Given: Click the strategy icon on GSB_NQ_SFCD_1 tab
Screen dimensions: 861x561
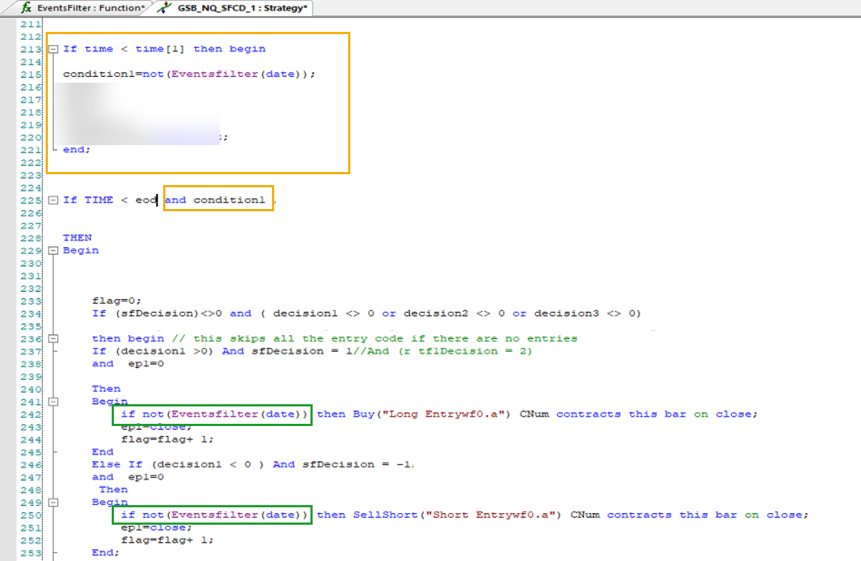Looking at the screenshot, I should (x=165, y=7).
